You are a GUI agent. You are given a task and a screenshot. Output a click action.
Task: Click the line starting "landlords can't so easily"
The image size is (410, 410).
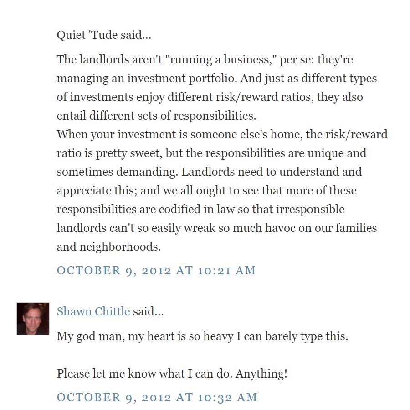216,228
